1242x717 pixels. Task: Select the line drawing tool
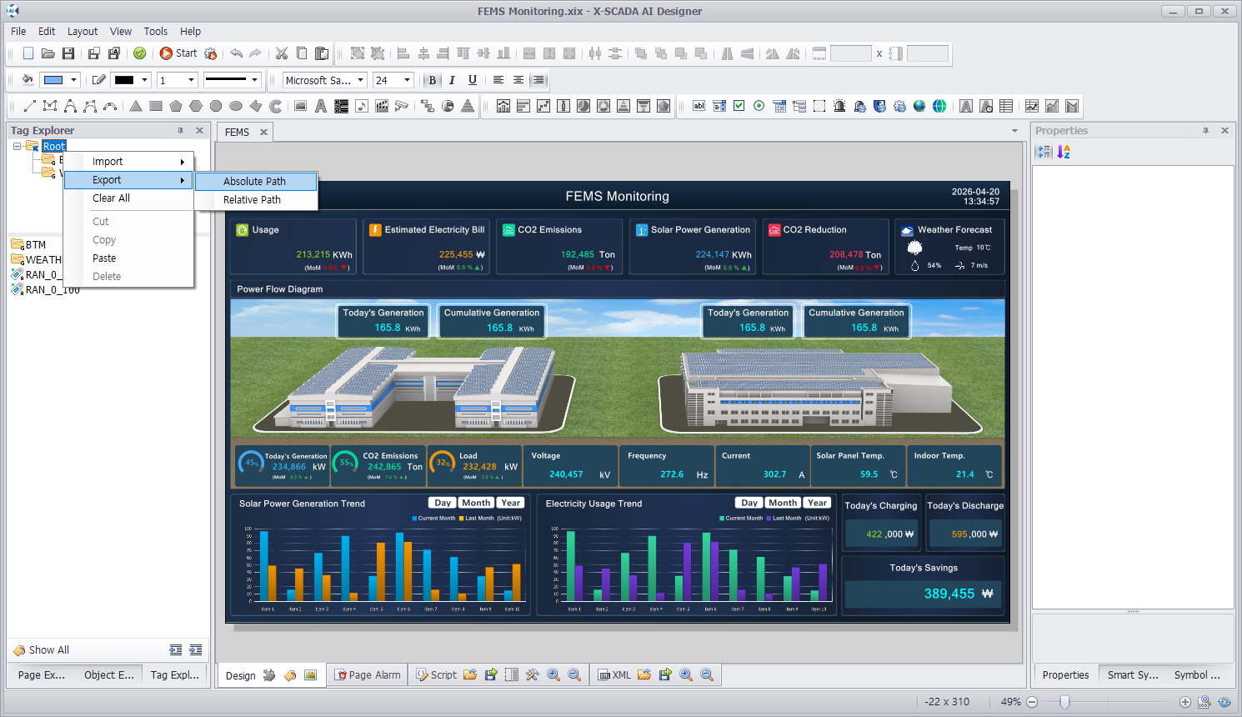30,106
